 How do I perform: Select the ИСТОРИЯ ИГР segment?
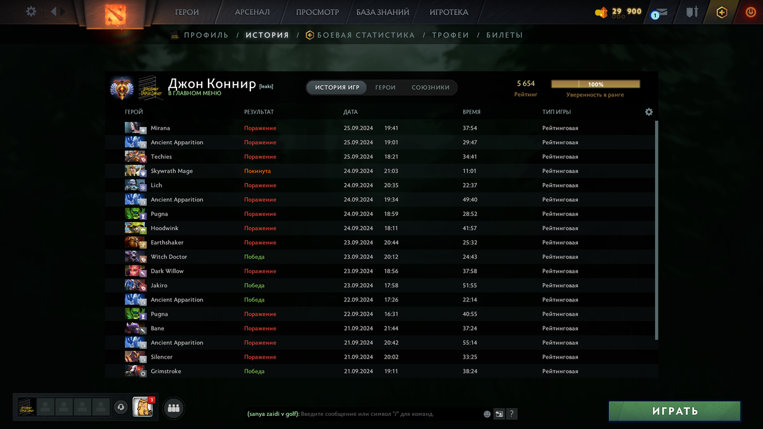click(337, 88)
